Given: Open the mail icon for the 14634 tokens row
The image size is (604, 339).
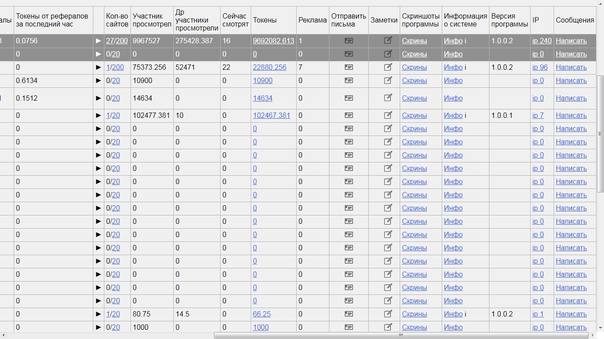Looking at the screenshot, I should tap(349, 98).
